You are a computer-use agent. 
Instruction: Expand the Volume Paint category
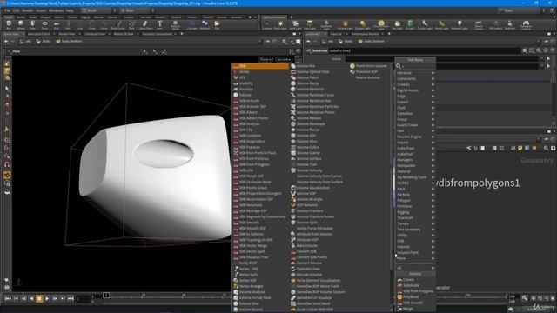pos(415,253)
